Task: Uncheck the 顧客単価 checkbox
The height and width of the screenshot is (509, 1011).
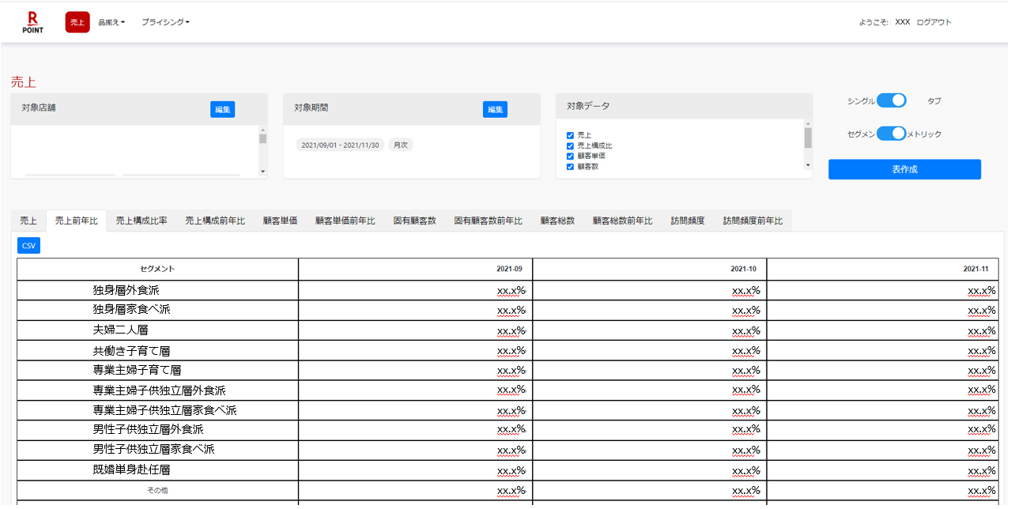Action: pyautogui.click(x=570, y=156)
